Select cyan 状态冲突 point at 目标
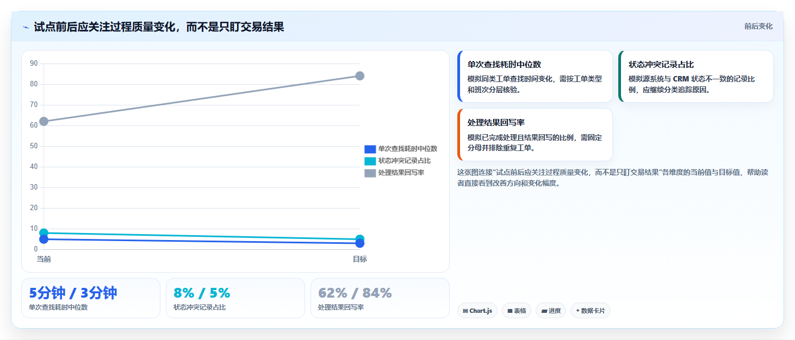The height and width of the screenshot is (340, 795). [360, 239]
